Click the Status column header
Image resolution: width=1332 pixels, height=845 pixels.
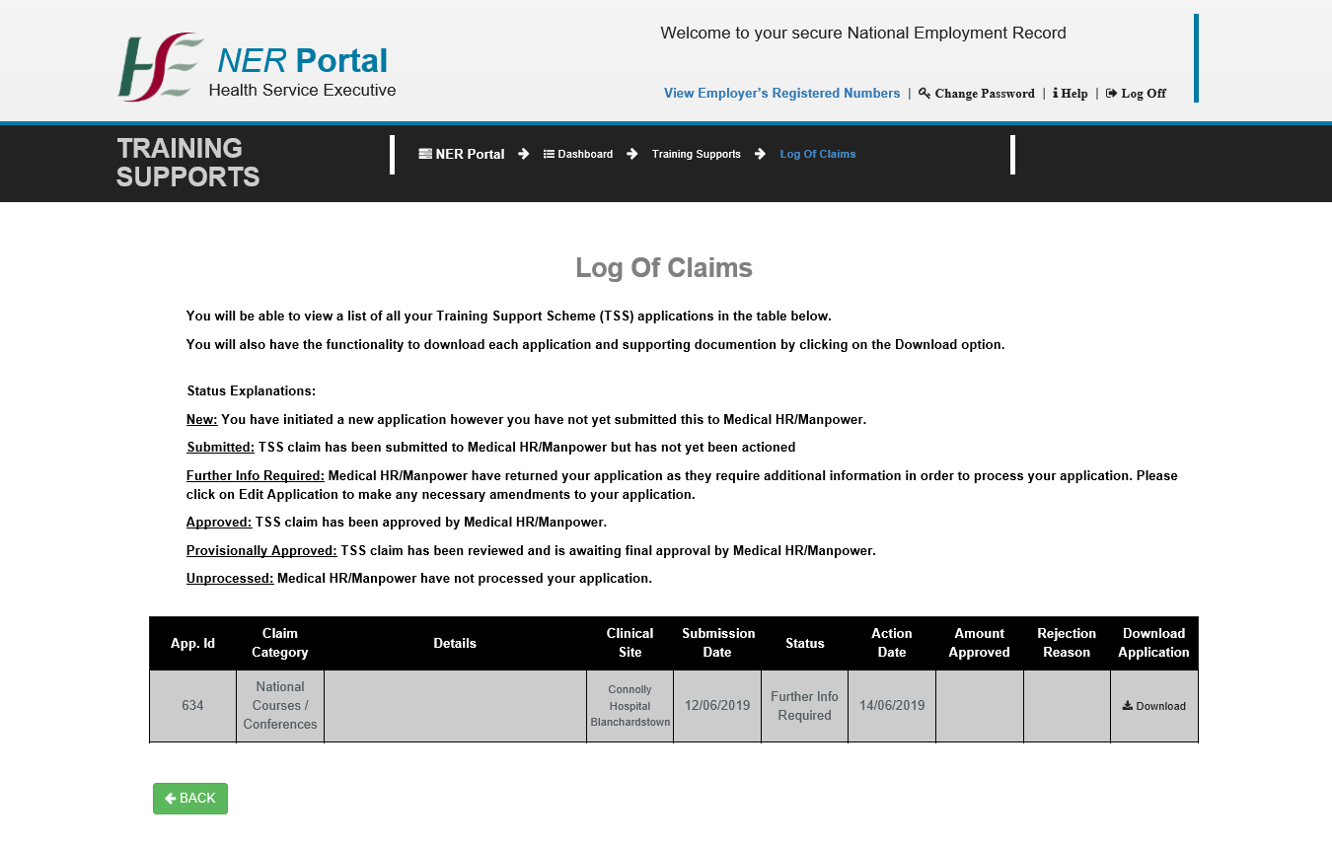[x=804, y=643]
